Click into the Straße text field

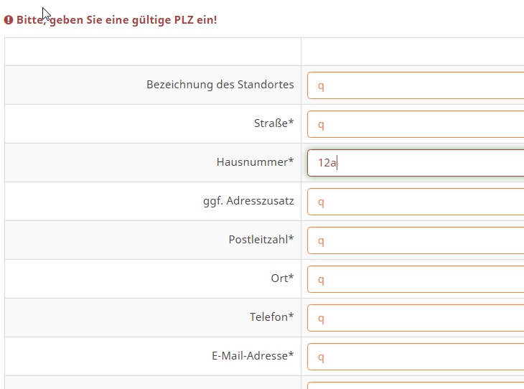click(416, 124)
